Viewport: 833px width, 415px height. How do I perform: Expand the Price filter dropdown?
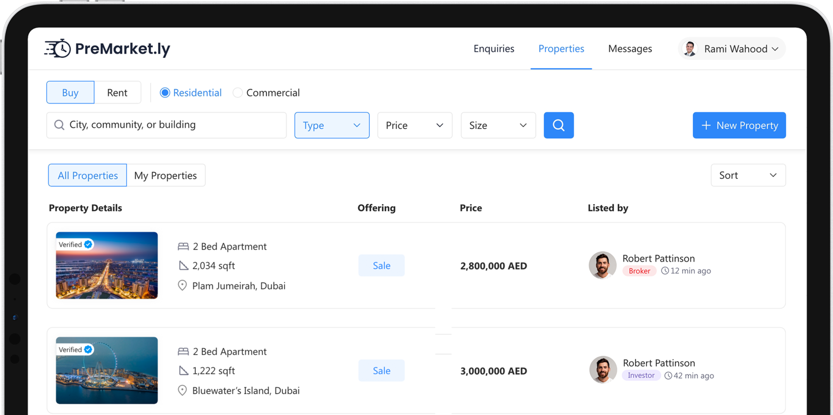click(415, 125)
